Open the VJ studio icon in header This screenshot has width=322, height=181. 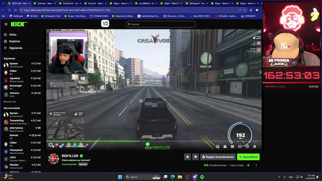click(x=105, y=24)
